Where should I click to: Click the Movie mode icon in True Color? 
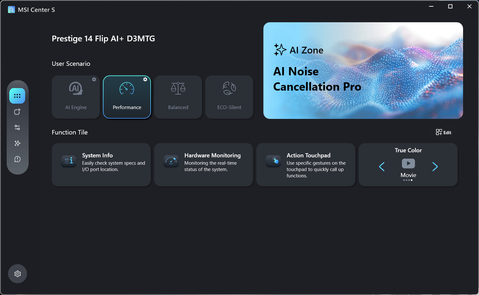coord(408,163)
